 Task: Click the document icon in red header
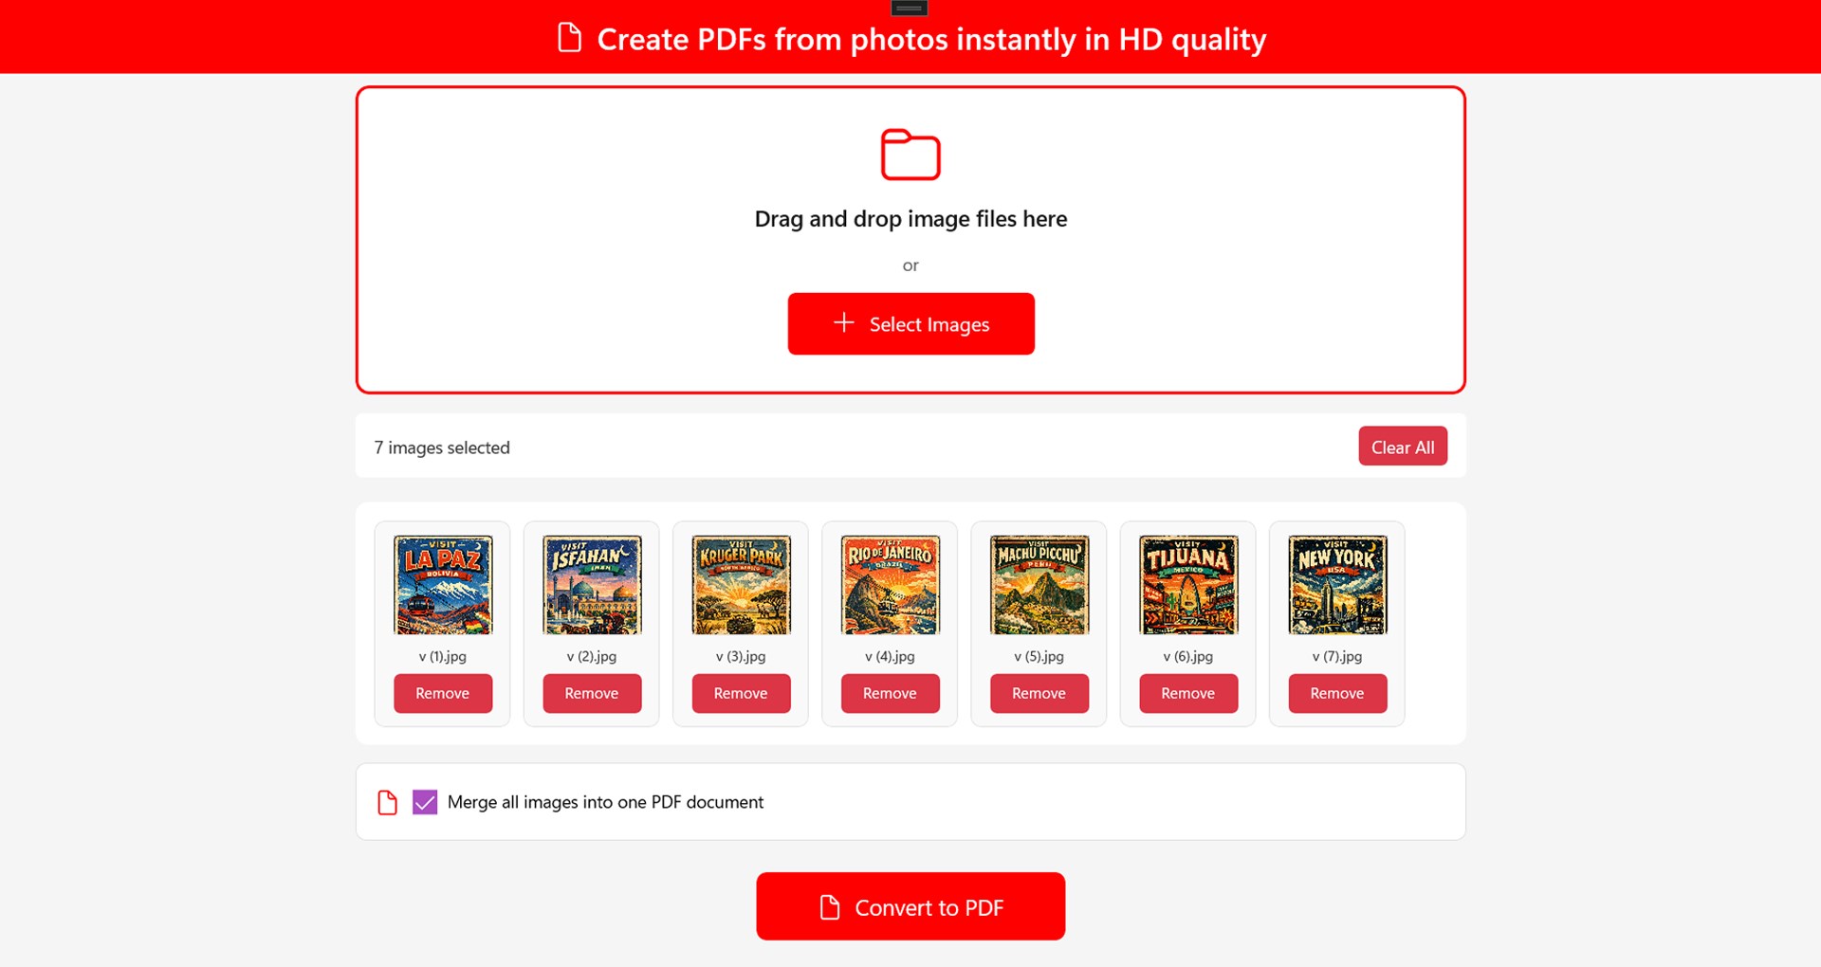pyautogui.click(x=569, y=38)
